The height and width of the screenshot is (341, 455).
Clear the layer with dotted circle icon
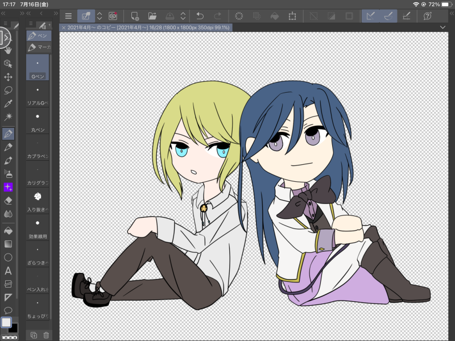point(239,16)
